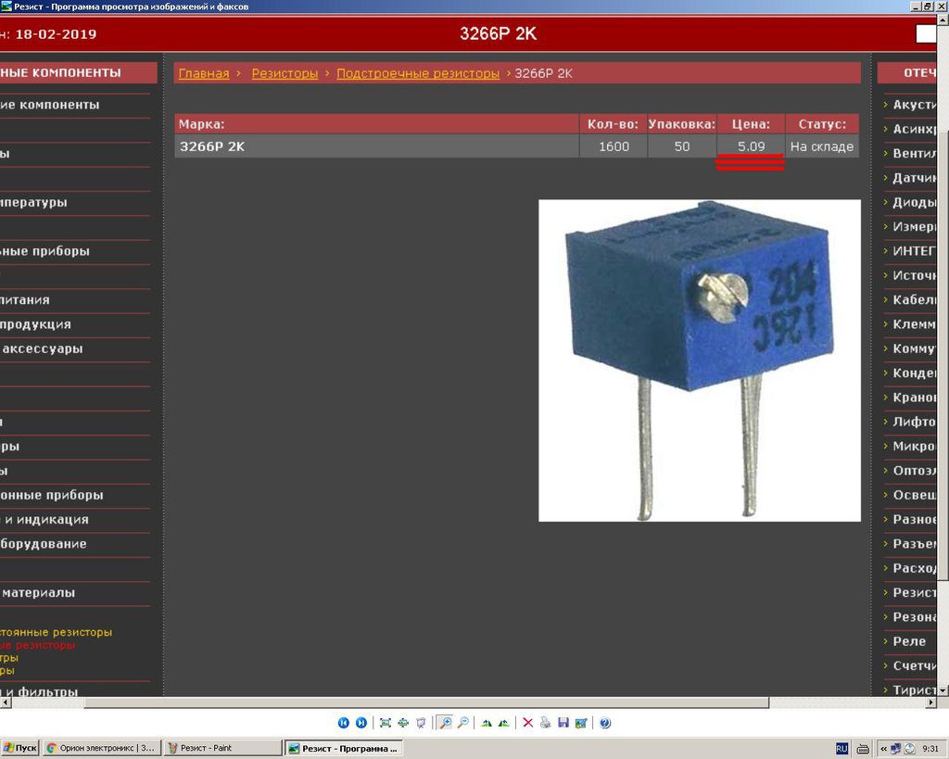Click the network computers tray icon
The image size is (949, 759).
tap(896, 749)
